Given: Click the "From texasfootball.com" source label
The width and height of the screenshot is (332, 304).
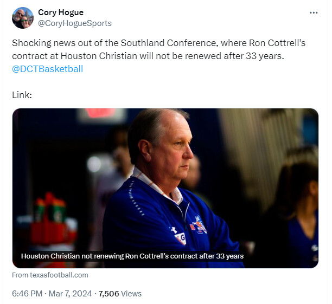Looking at the screenshot, I should 50,275.
